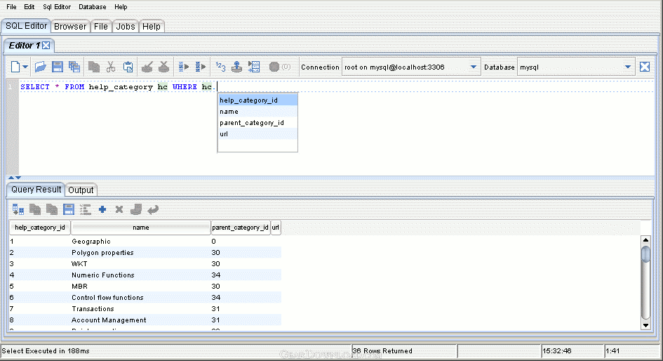
Task: Click the Save All multi-disk icon
Action: 74,67
